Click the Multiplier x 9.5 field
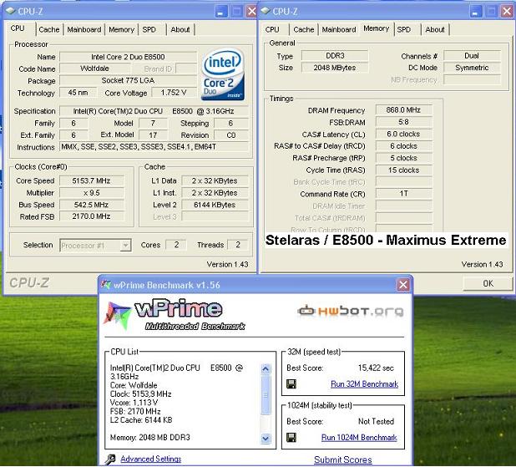This screenshot has height=467, width=516. tap(92, 193)
